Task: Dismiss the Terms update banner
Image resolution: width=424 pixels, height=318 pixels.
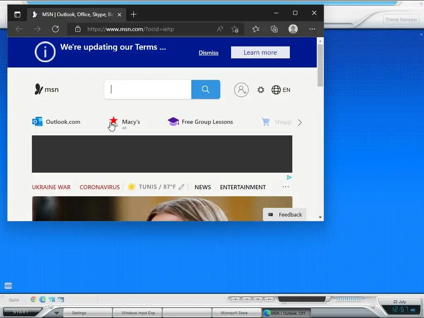Action: [209, 53]
